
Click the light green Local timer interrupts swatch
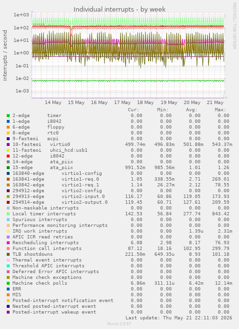point(8,214)
